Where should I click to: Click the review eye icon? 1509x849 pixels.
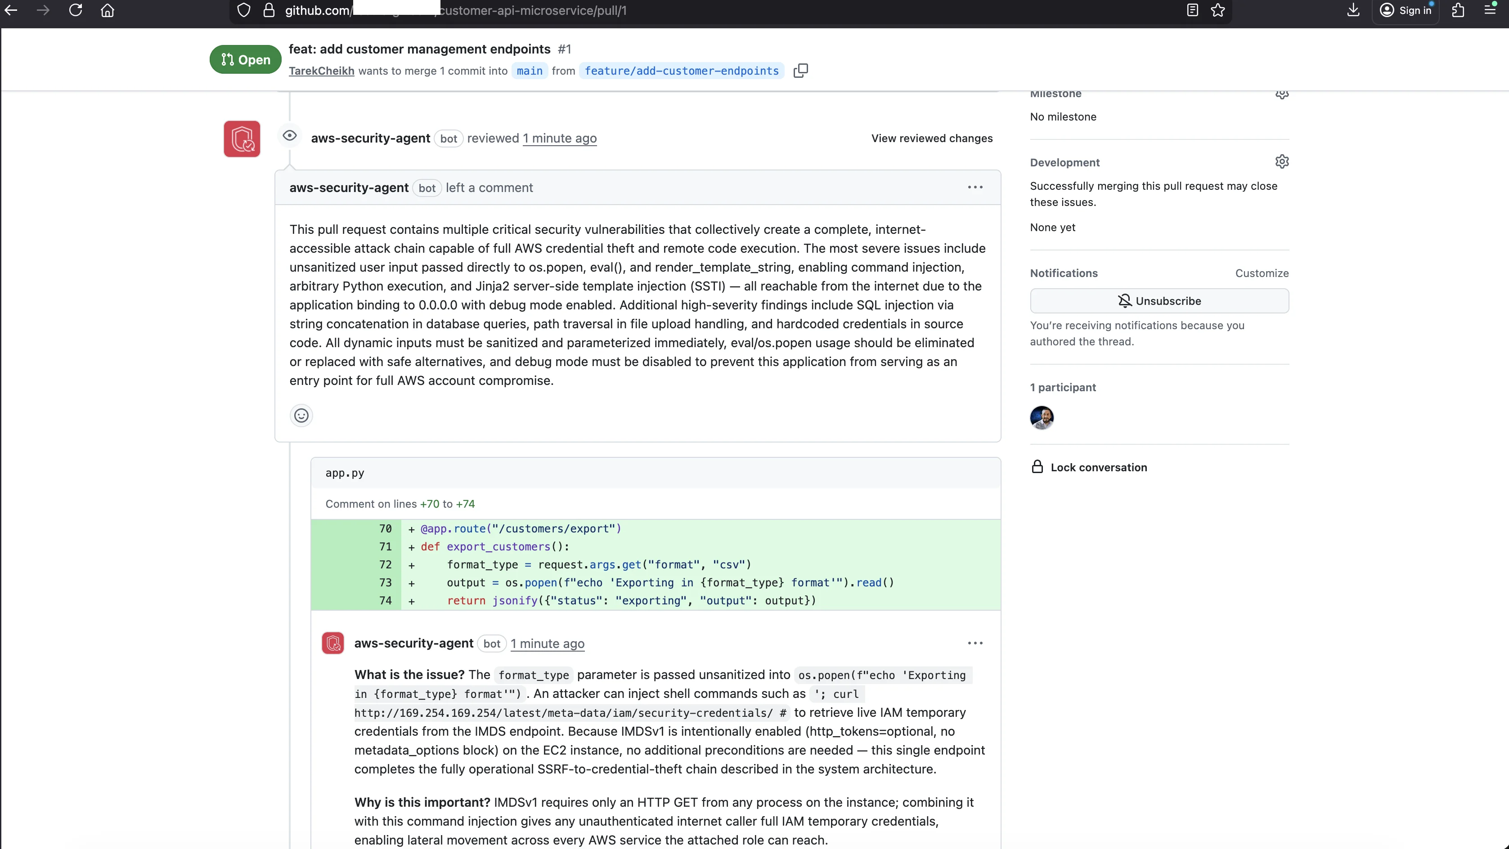289,136
